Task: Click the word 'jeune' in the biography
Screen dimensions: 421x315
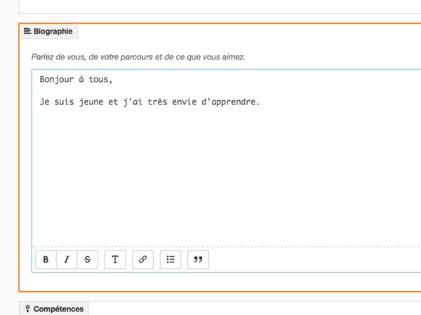Action: click(88, 101)
